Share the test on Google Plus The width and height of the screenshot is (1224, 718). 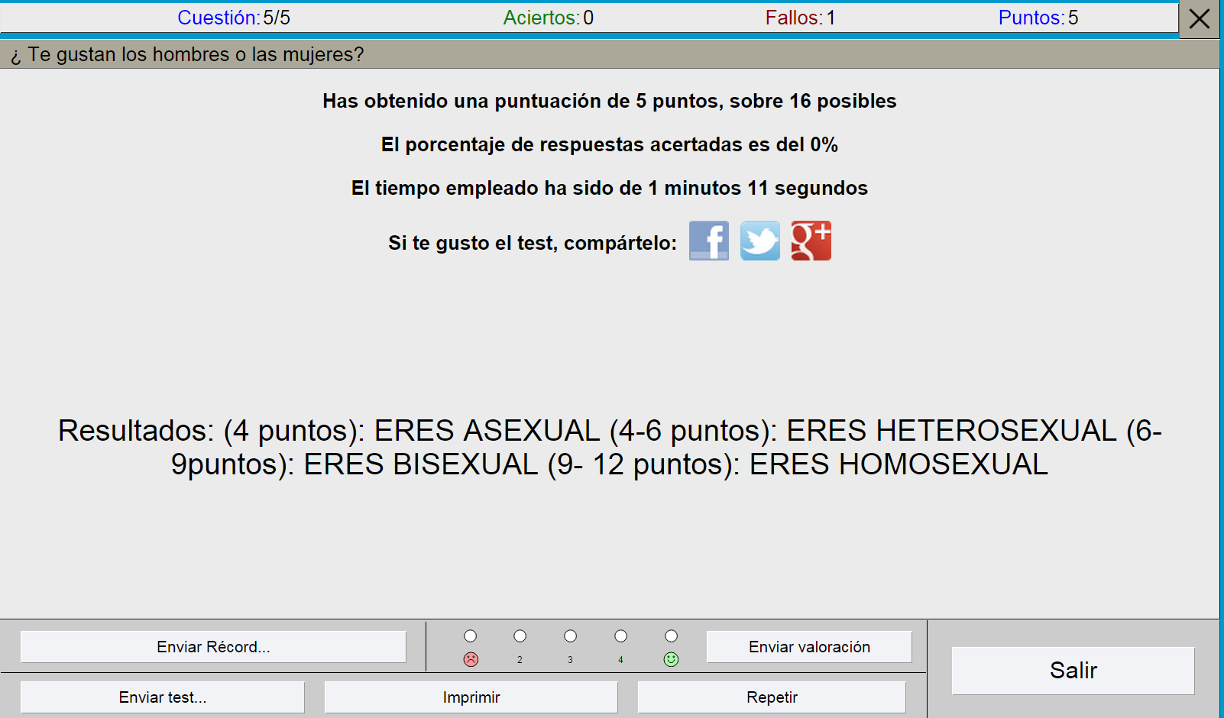coord(811,241)
